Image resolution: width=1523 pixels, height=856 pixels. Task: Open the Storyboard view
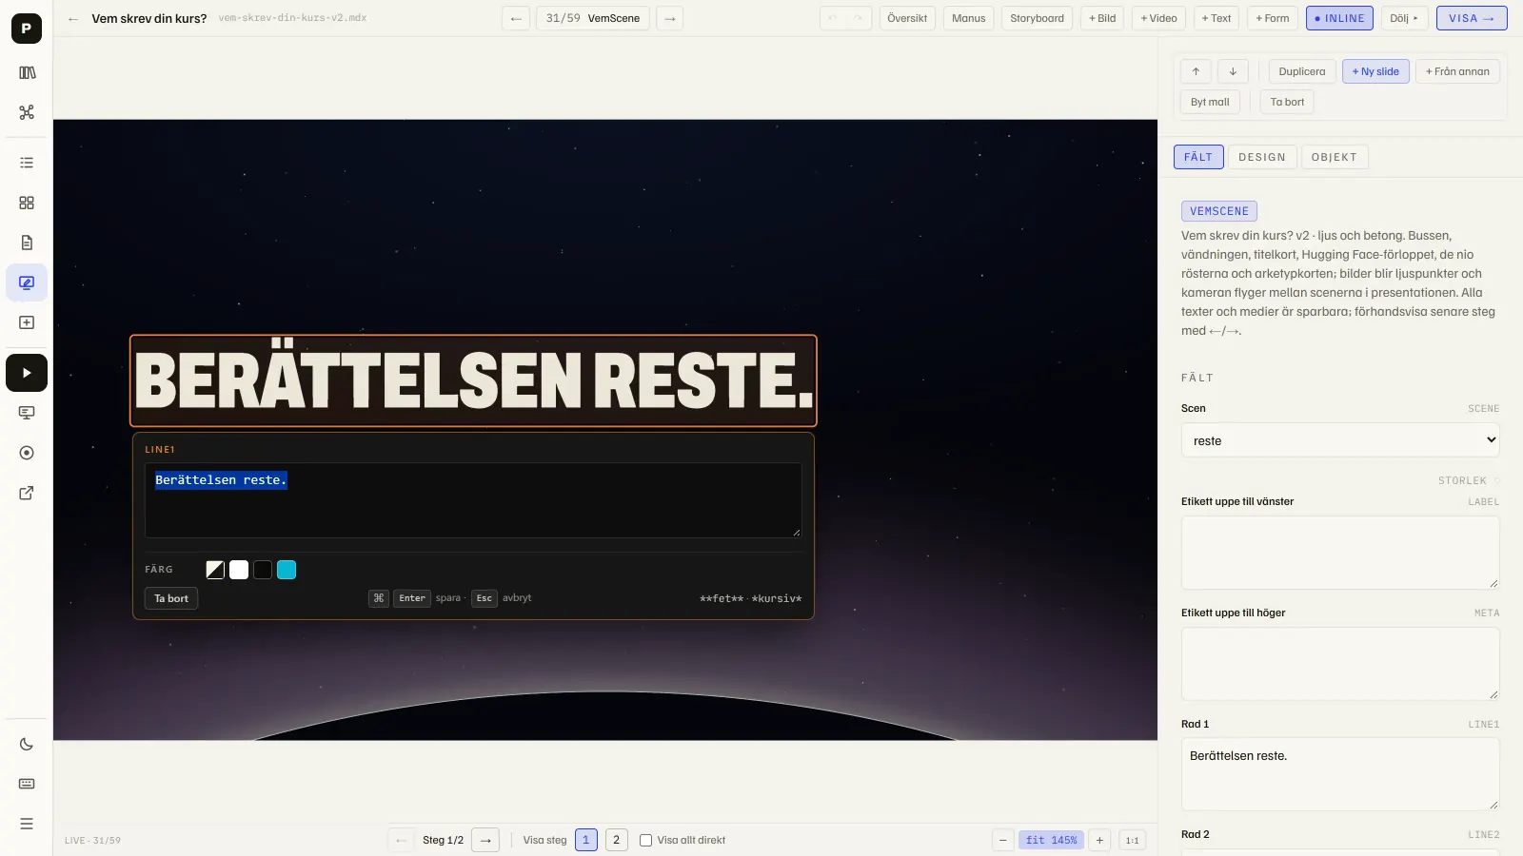(1037, 18)
